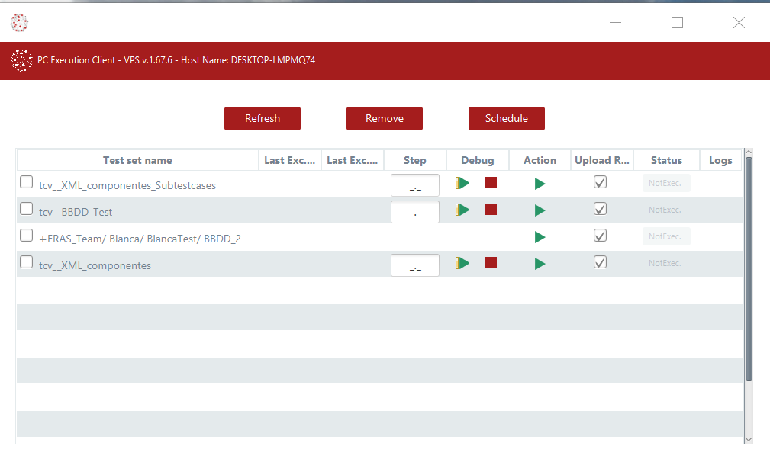Click the Status column header

[666, 160]
